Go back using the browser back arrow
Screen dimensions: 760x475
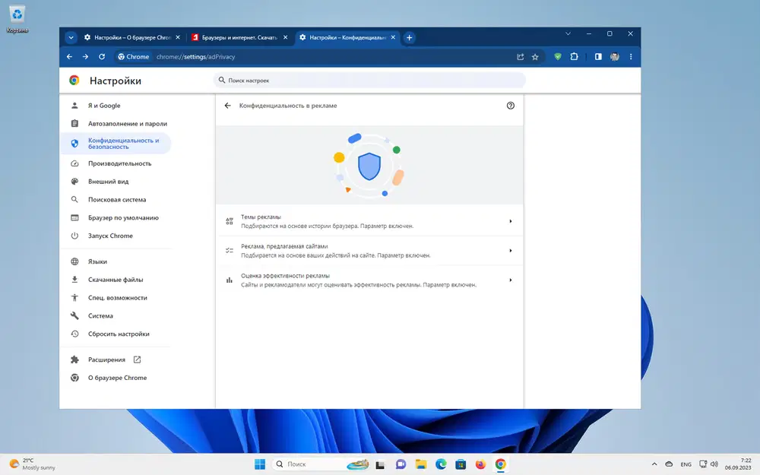coord(69,57)
